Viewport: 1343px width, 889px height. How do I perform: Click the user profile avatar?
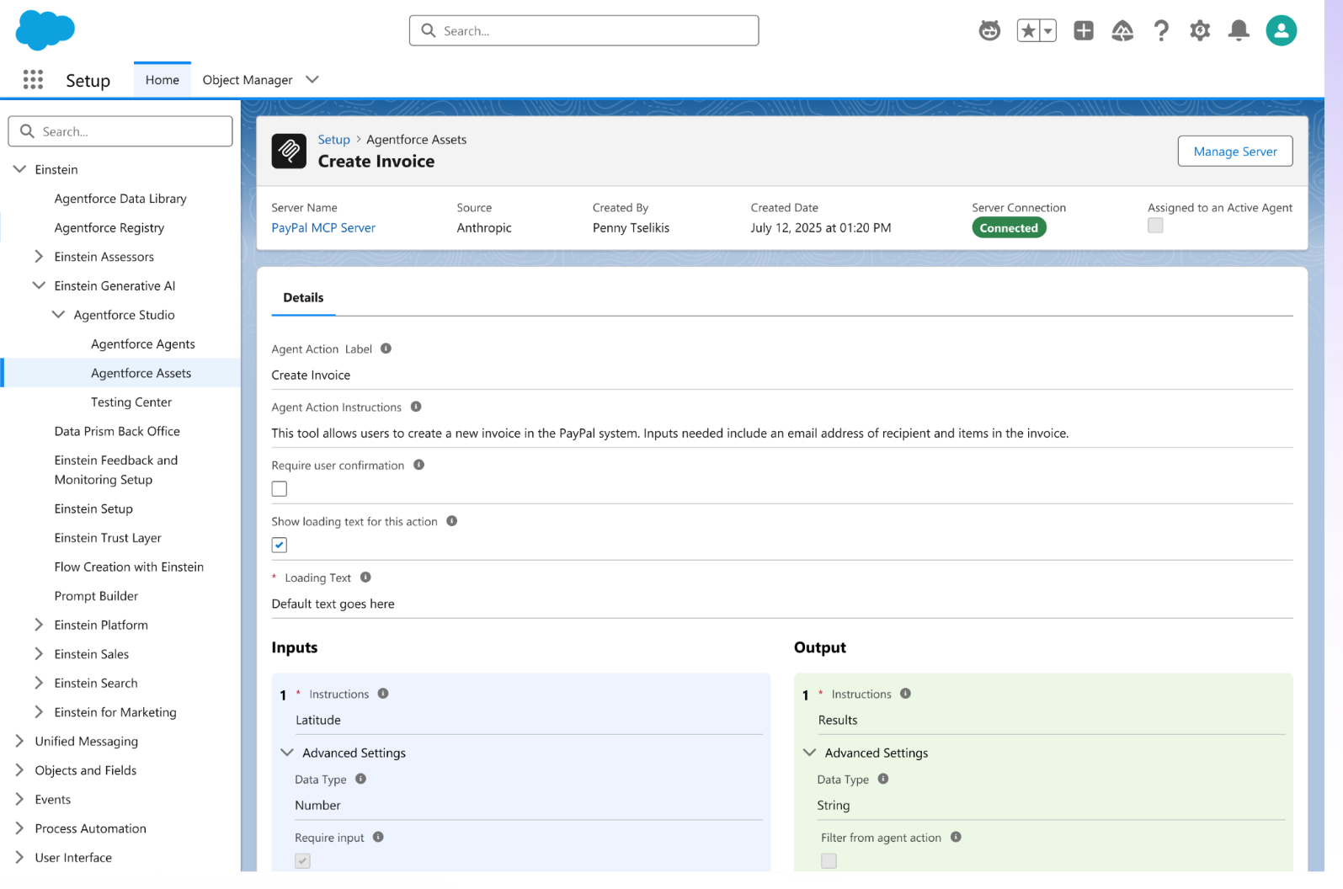(x=1281, y=31)
